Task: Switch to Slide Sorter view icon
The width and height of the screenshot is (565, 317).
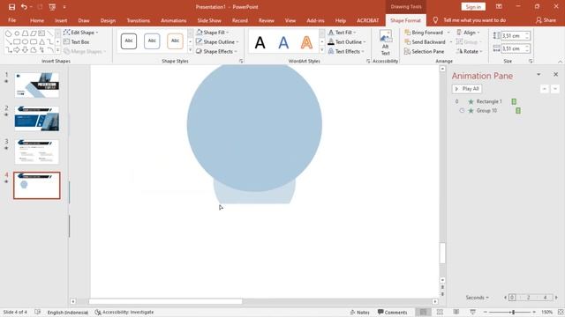Action: (440, 312)
